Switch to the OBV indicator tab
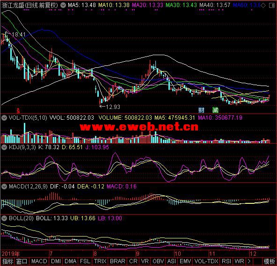Image resolution: width=277 pixels, height=266 pixels. point(158,261)
